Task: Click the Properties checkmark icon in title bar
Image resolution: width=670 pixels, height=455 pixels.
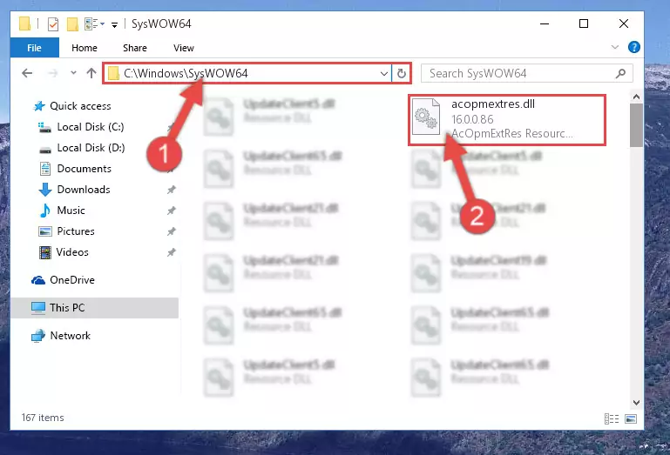Action: pyautogui.click(x=53, y=23)
